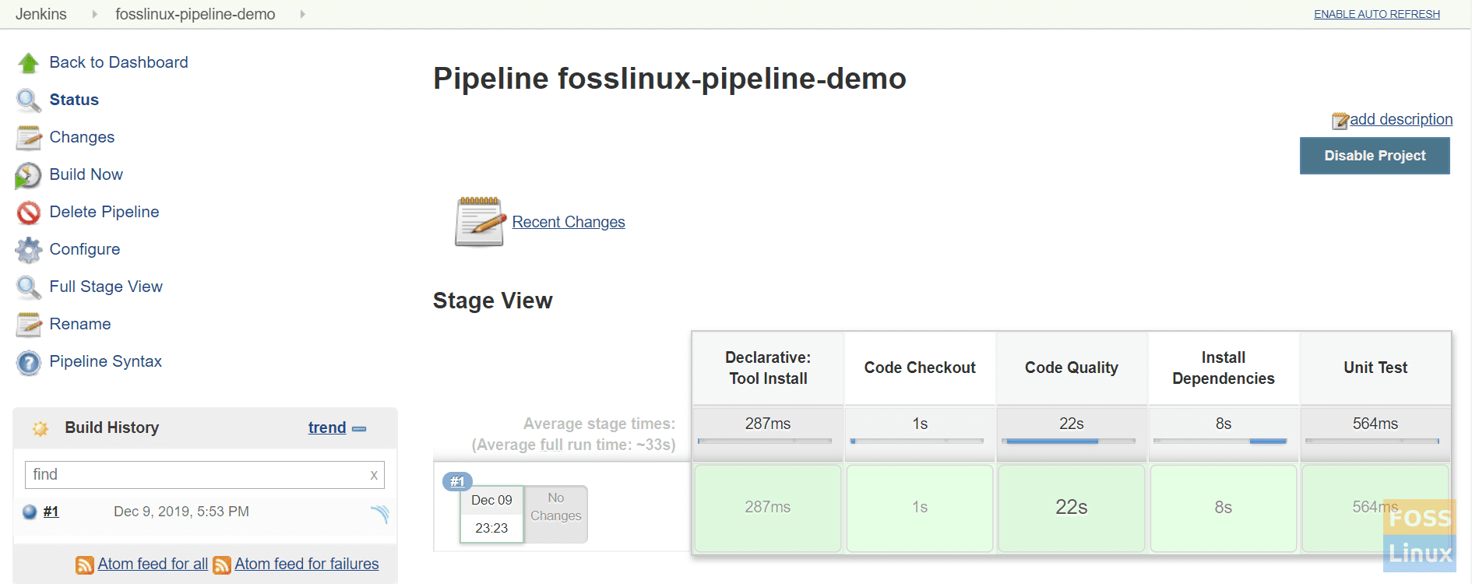This screenshot has height=584, width=1472.
Task: Click the Changes notepad icon in sidebar
Action: (29, 138)
